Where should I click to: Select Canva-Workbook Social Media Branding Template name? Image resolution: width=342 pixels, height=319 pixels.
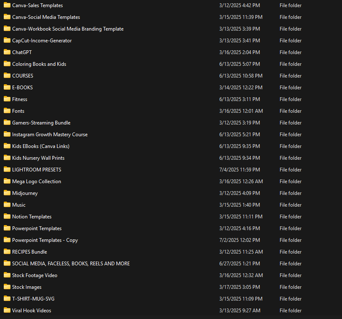point(68,29)
